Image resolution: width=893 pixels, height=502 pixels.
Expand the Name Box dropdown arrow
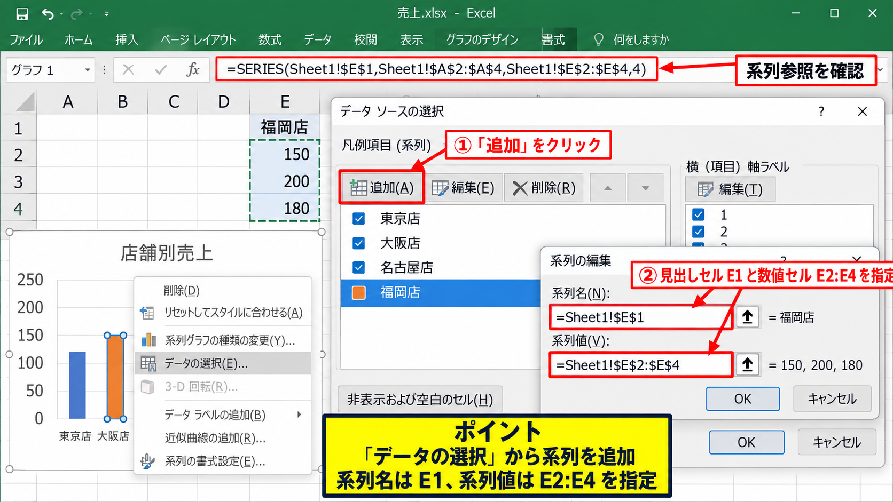87,70
